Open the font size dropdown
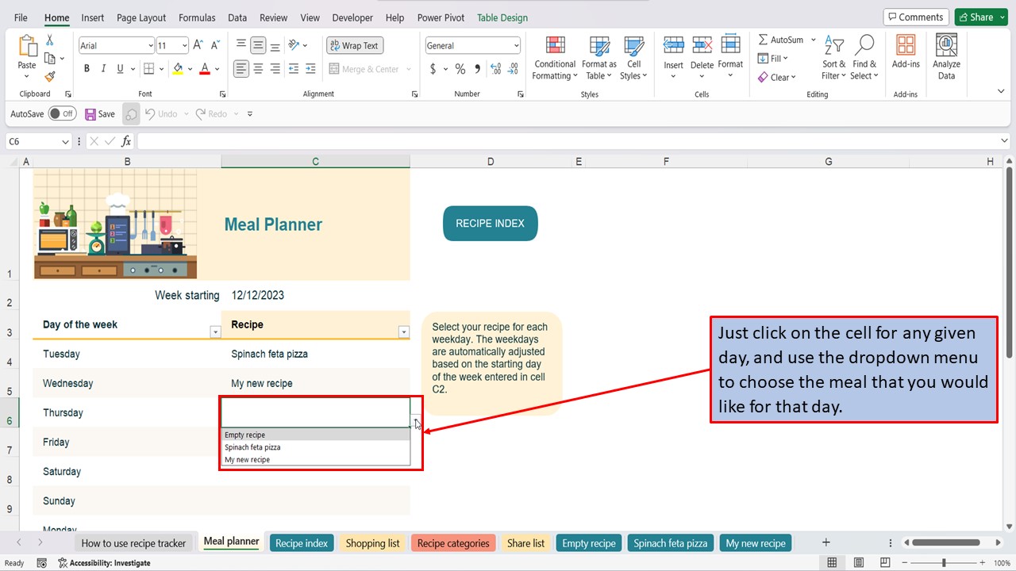The image size is (1016, 571). [x=184, y=45]
